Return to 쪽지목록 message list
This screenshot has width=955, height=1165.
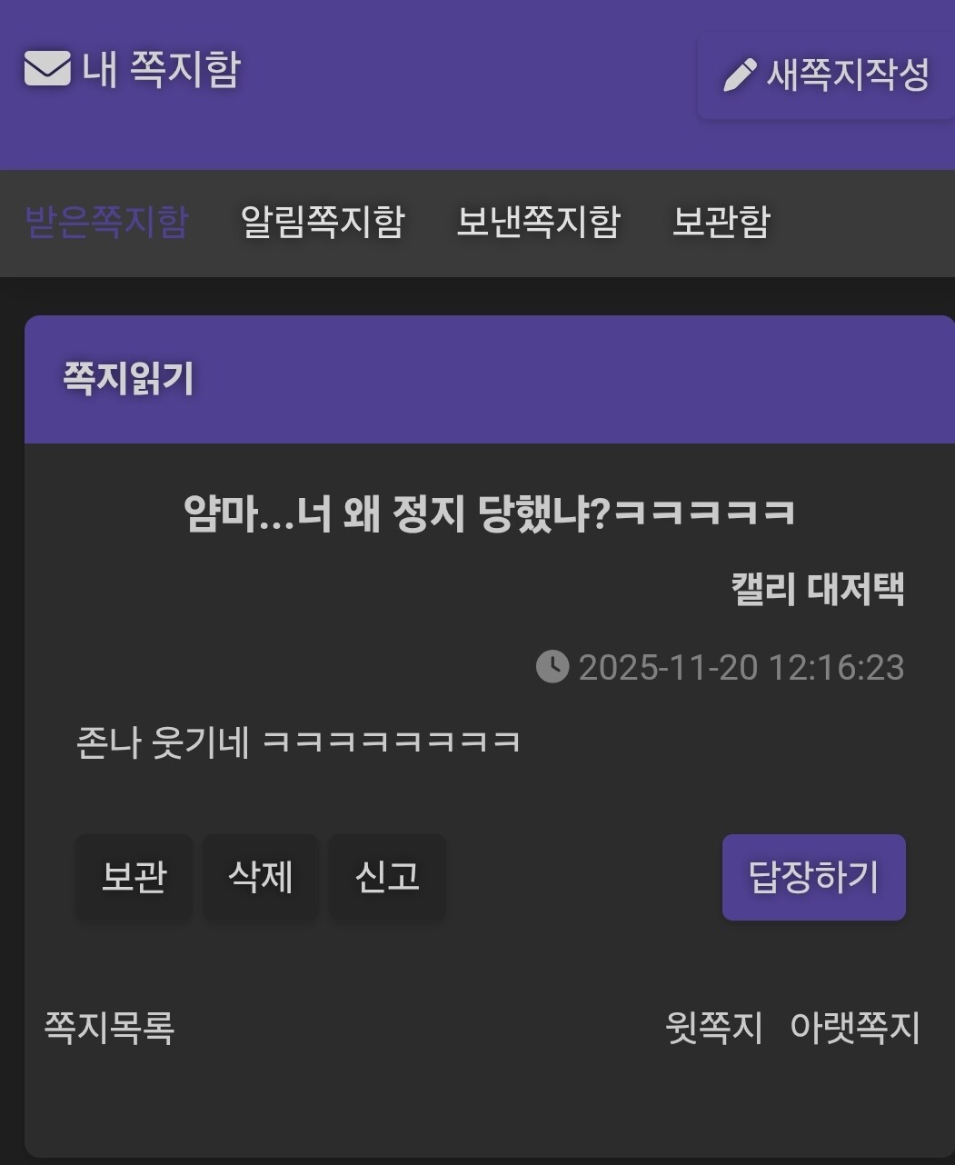tap(109, 1028)
